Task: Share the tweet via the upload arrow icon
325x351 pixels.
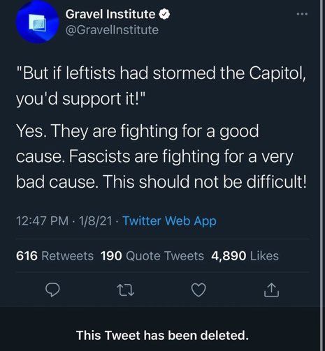Action: (x=271, y=290)
